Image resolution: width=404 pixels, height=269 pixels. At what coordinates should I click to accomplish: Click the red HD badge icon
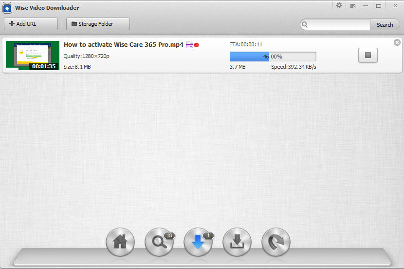coord(196,45)
